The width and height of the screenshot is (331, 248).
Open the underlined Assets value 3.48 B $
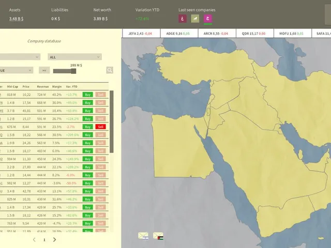click(16, 19)
